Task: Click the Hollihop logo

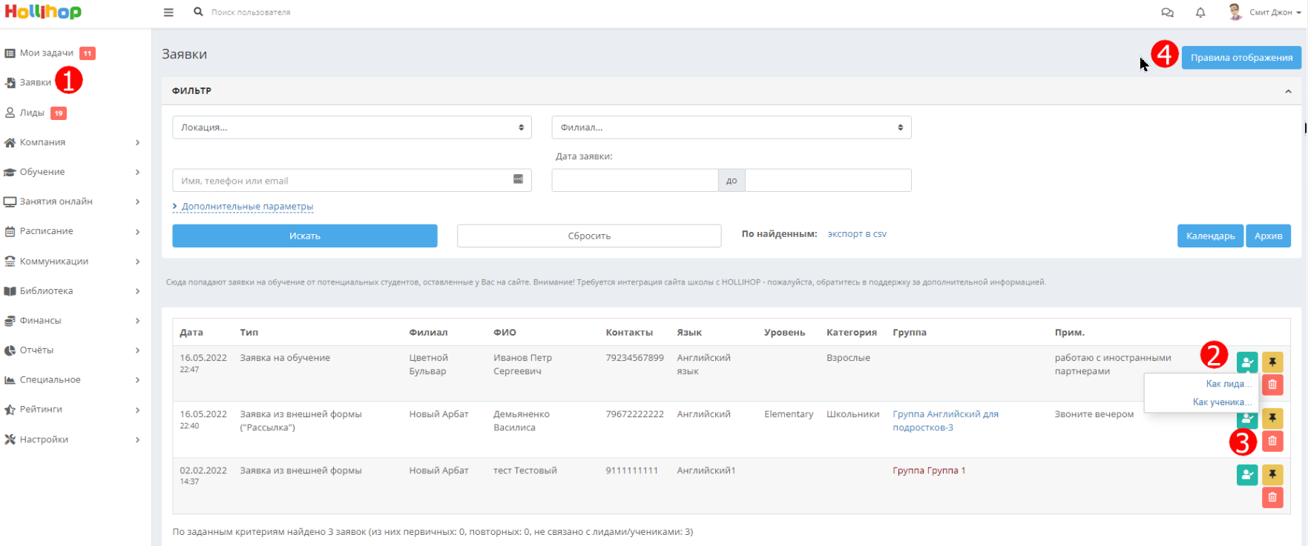Action: [43, 12]
